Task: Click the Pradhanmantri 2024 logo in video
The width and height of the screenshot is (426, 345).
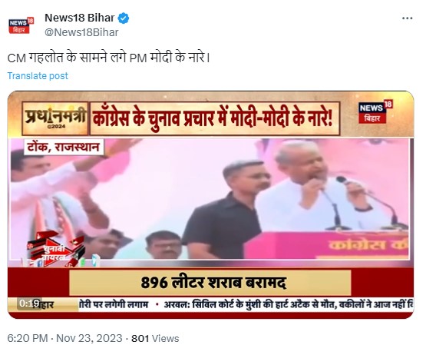Action: pos(55,118)
